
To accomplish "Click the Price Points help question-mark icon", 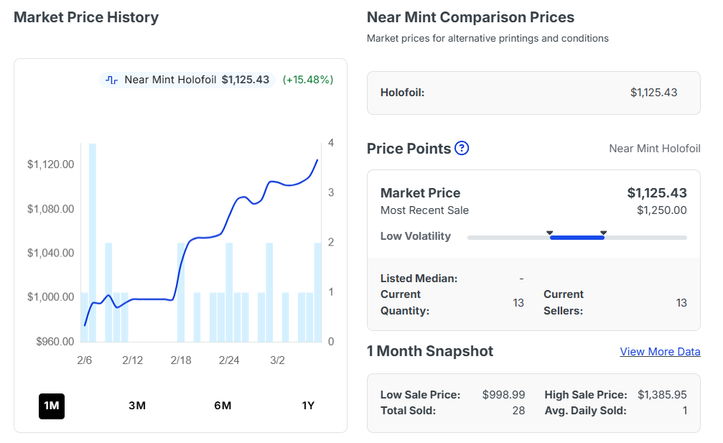I will tap(462, 149).
